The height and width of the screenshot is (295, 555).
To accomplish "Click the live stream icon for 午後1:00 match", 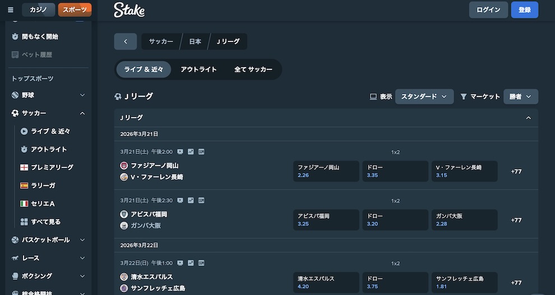I will [x=180, y=263].
